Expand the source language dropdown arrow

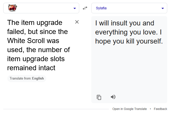[75, 8]
